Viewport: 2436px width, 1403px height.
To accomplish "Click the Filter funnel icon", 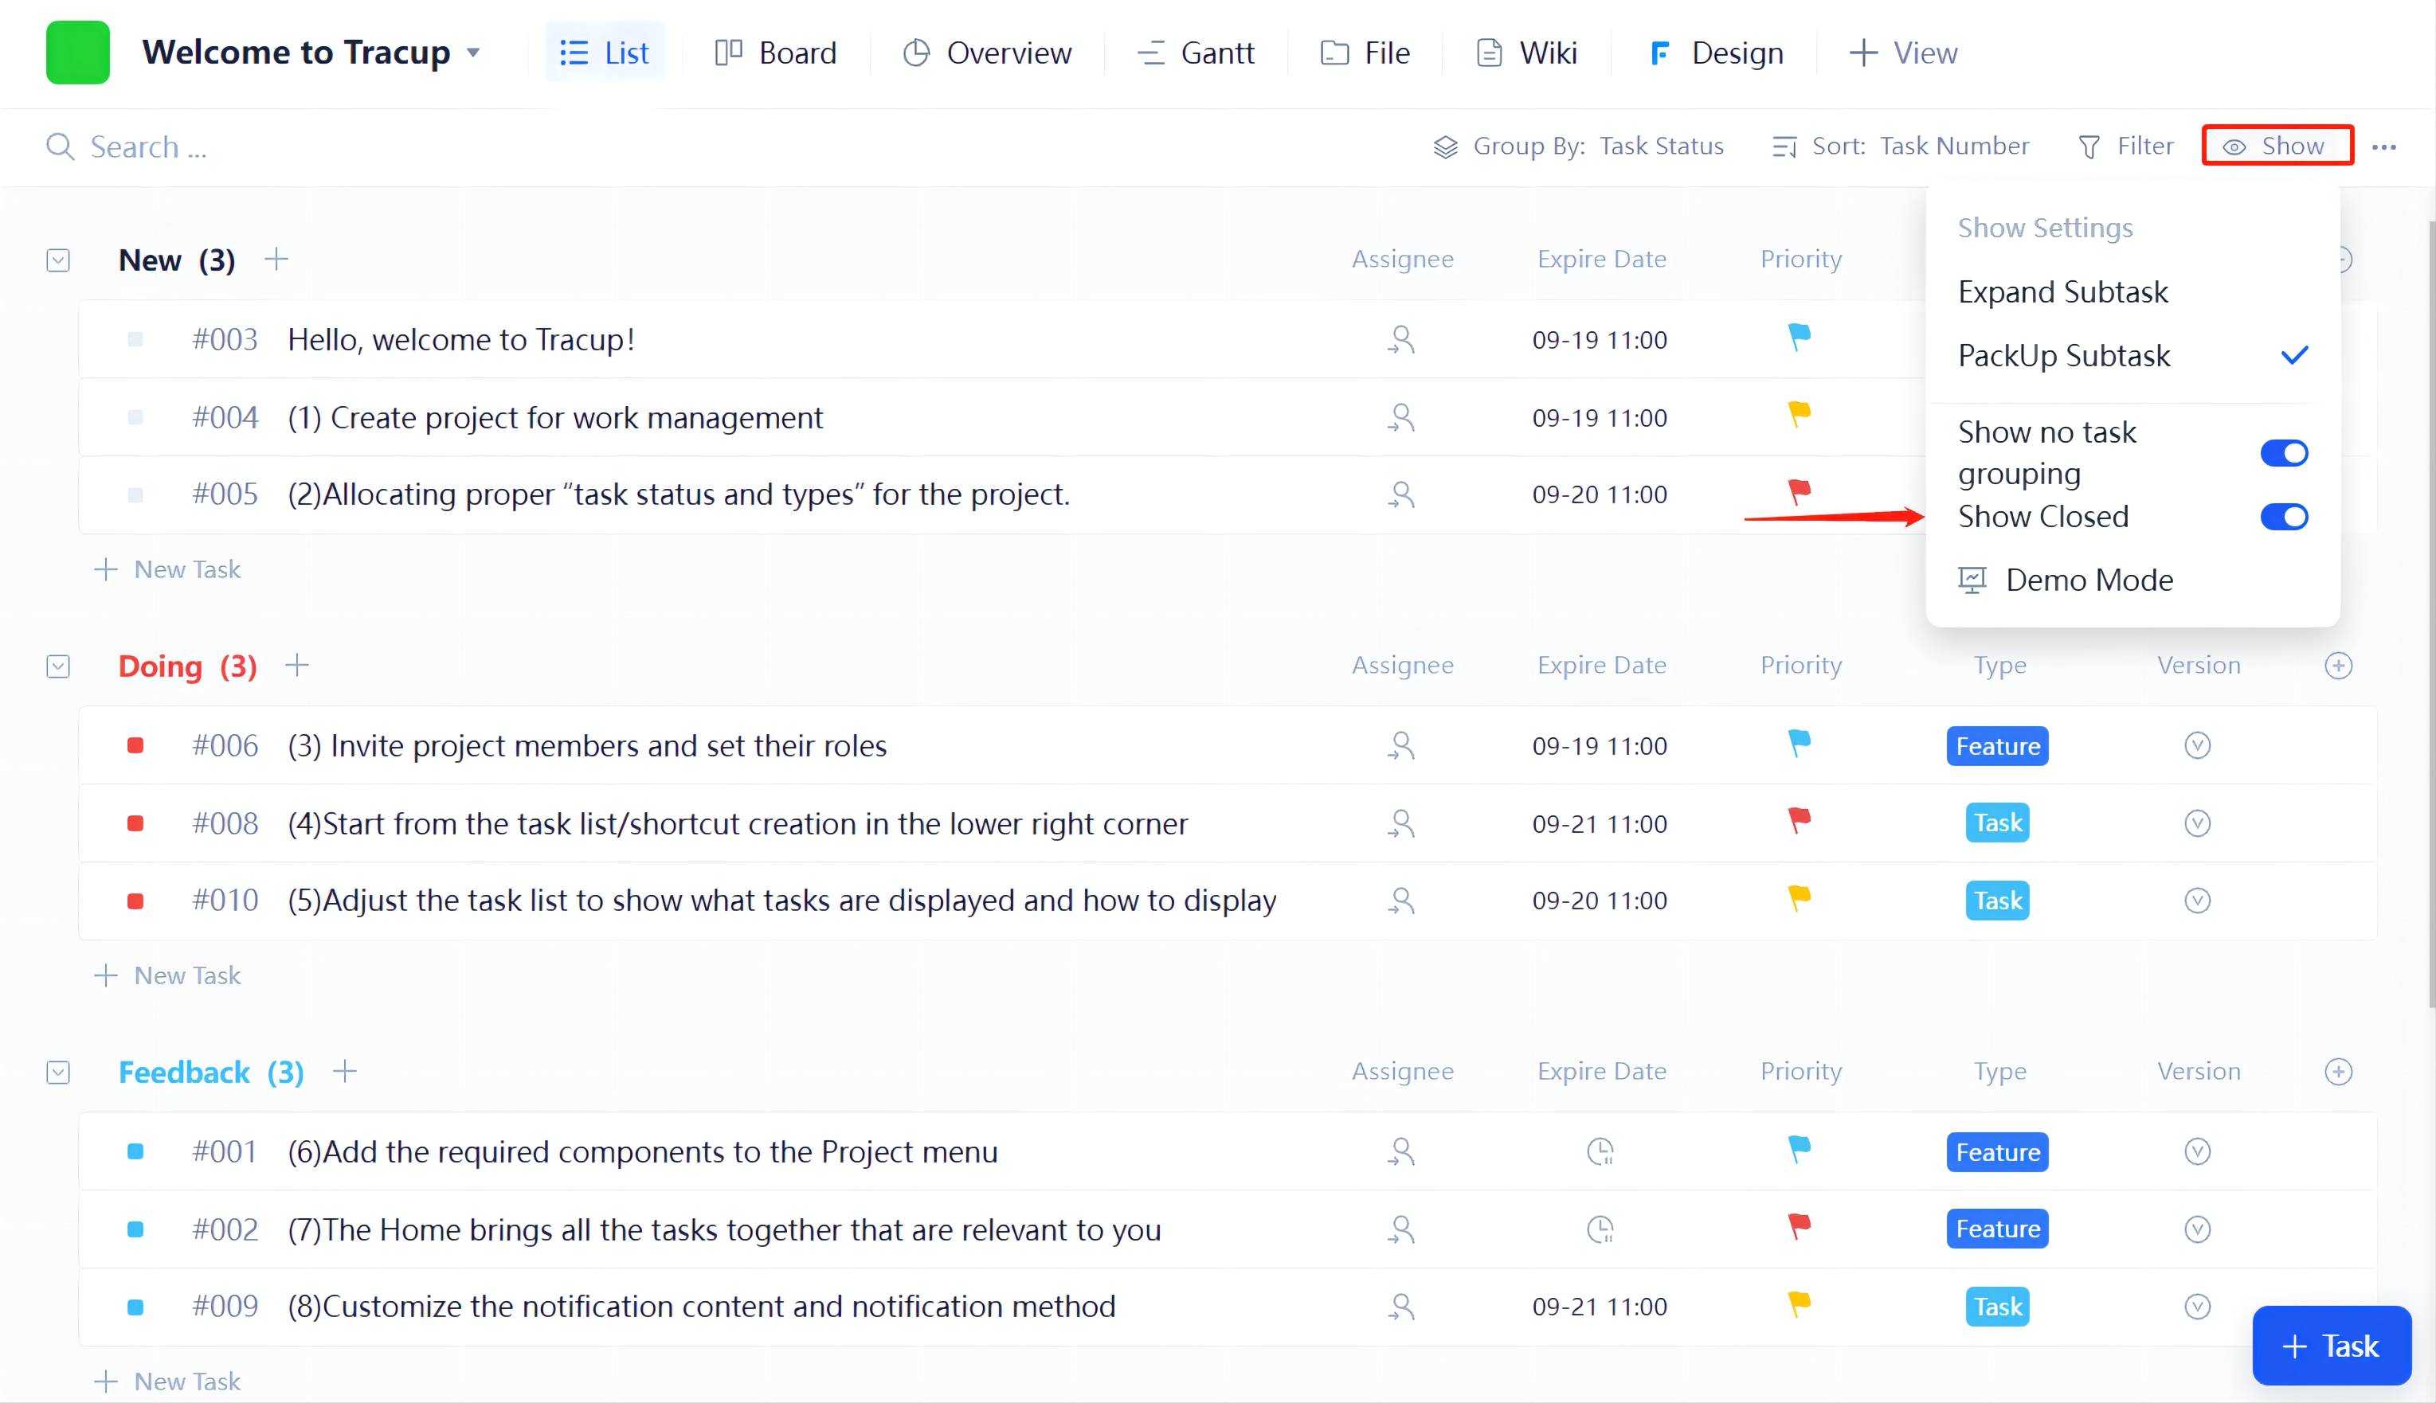I will [x=2089, y=147].
